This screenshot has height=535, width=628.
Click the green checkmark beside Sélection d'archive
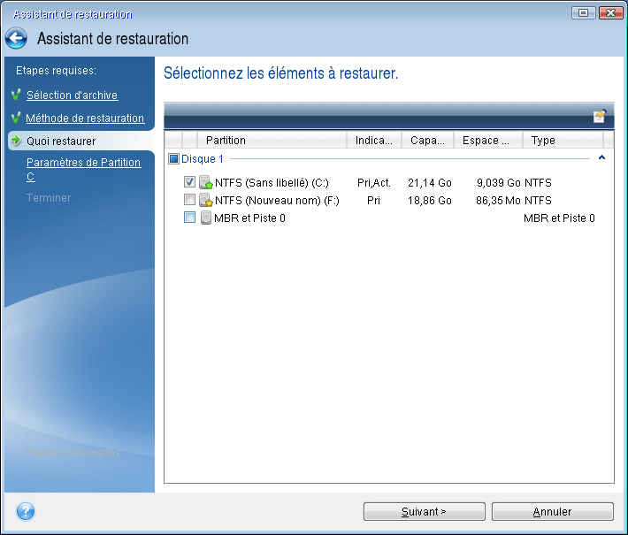(15, 95)
